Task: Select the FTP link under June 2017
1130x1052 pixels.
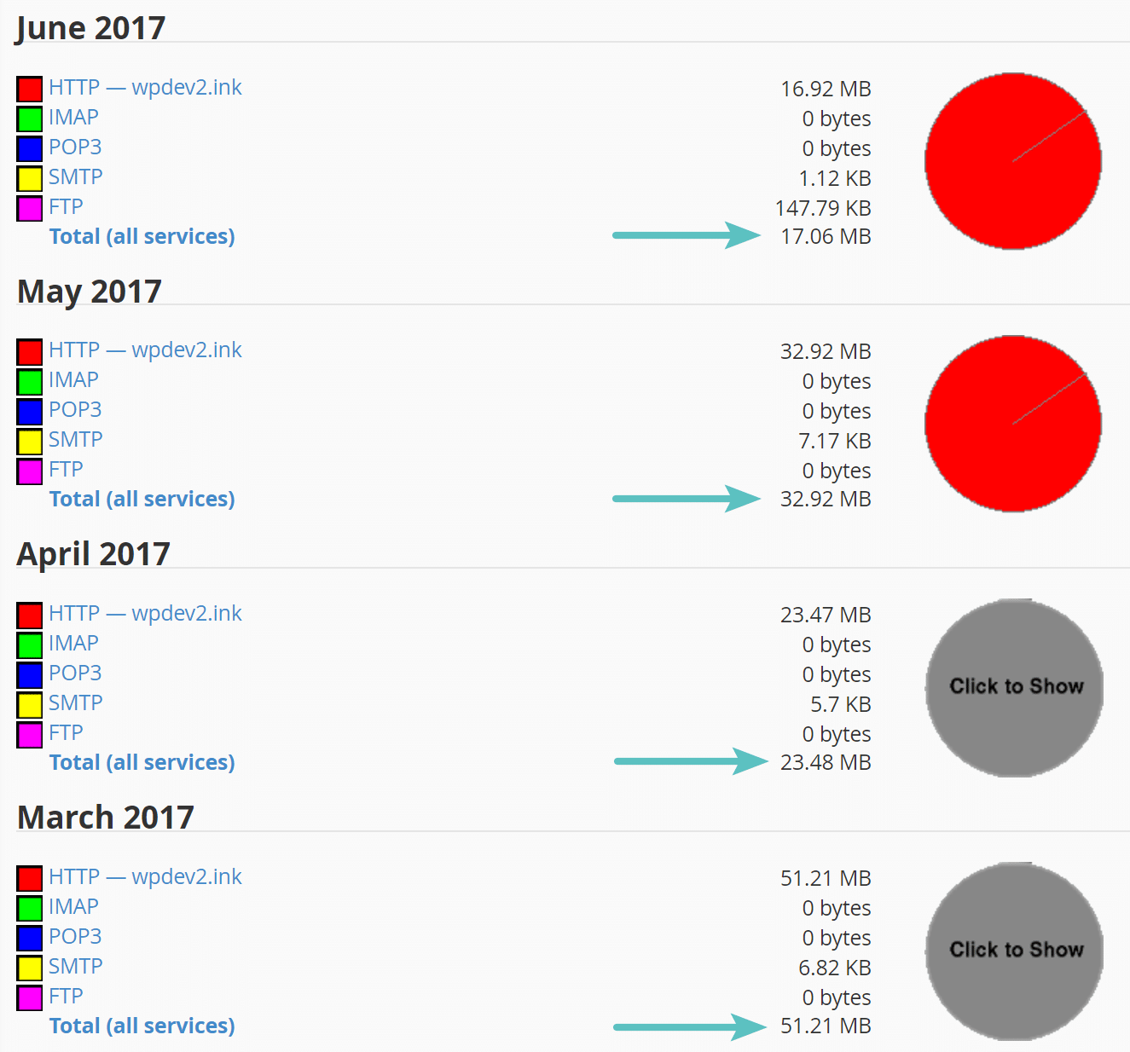Action: [66, 206]
